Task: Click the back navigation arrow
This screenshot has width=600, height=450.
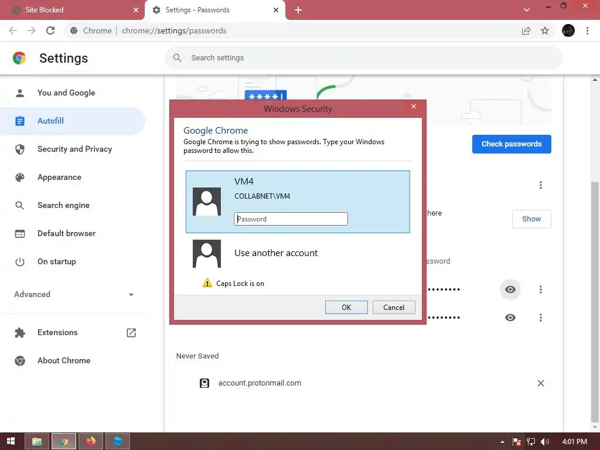Action: coord(13,30)
